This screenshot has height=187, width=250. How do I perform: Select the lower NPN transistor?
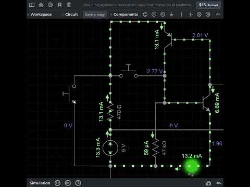206,103
